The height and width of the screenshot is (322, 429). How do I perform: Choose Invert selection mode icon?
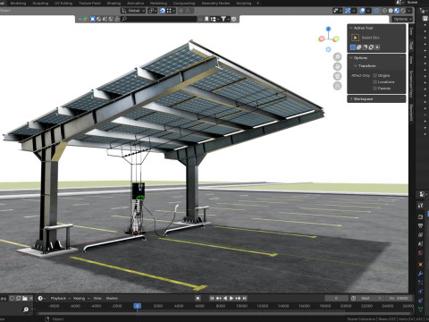[x=371, y=47]
